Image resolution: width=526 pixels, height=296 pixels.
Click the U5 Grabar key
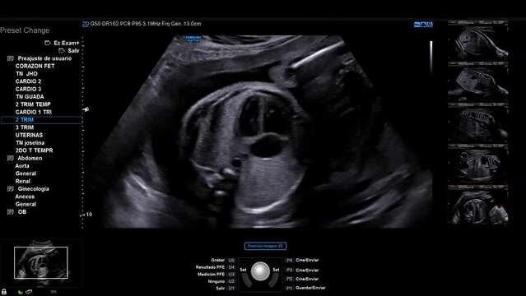pyautogui.click(x=231, y=260)
